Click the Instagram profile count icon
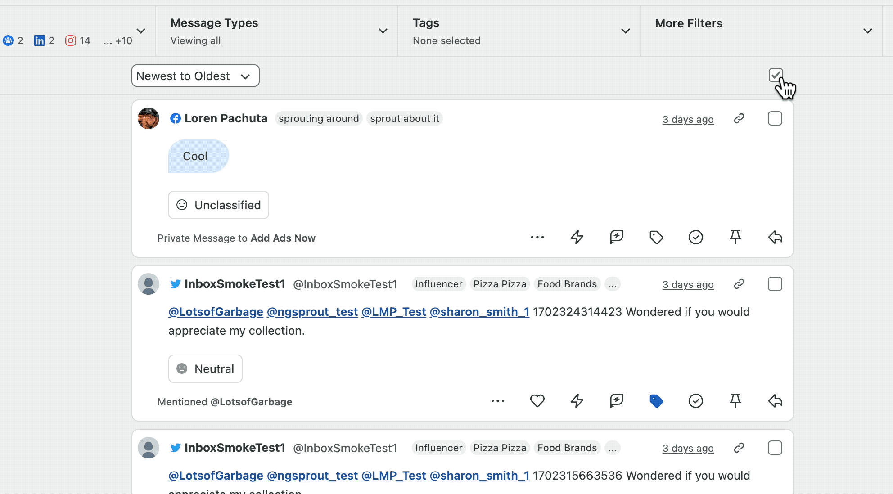The image size is (893, 494). [x=71, y=40]
